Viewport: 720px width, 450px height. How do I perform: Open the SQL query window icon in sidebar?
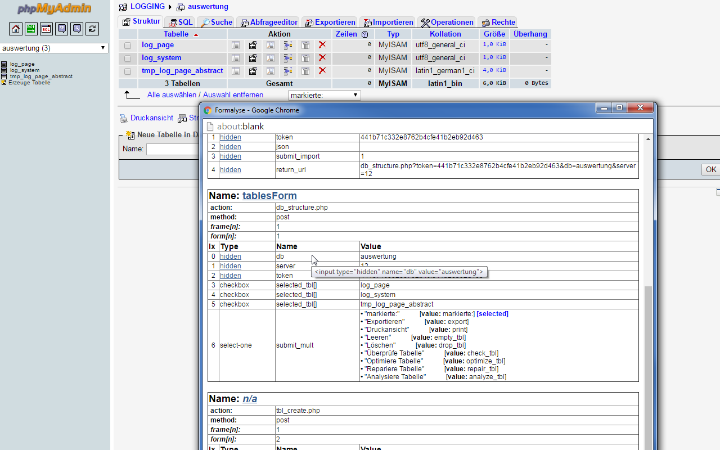tap(46, 29)
